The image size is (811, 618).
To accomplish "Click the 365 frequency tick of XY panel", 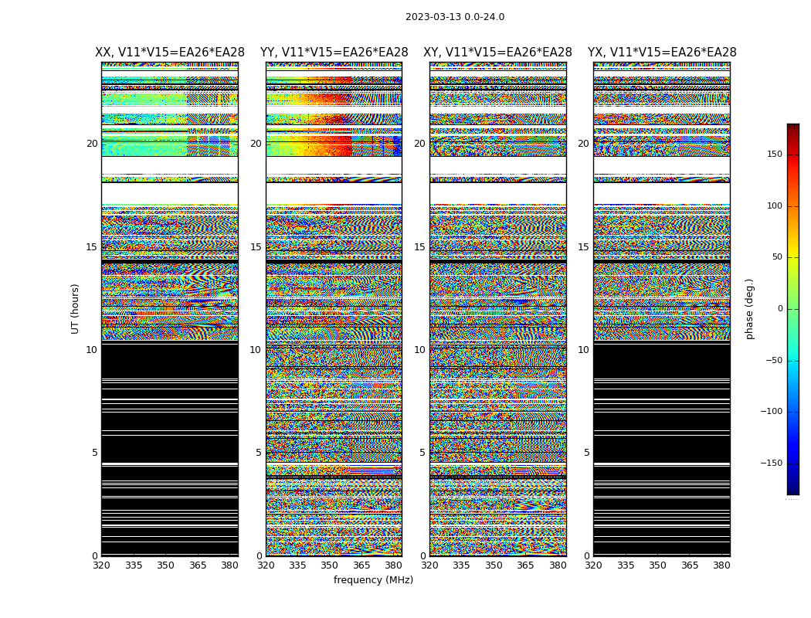I will coord(525,565).
